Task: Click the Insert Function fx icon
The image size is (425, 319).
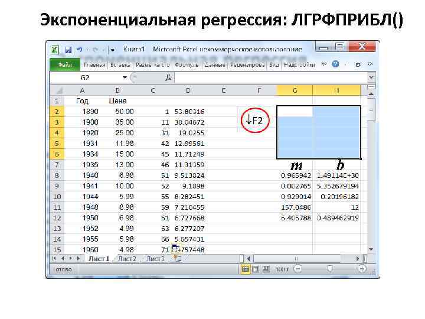Action: [x=168, y=78]
